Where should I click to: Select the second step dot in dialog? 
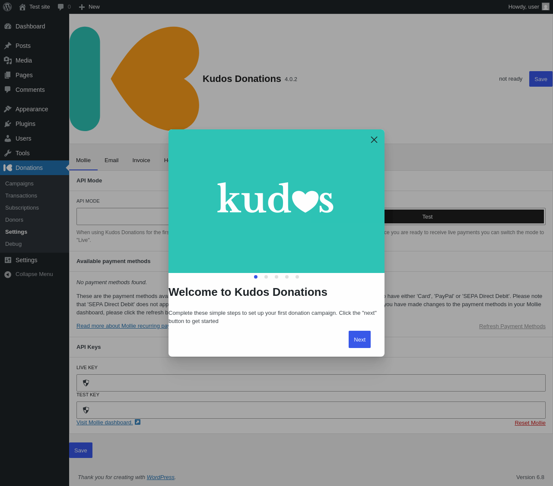click(x=266, y=277)
